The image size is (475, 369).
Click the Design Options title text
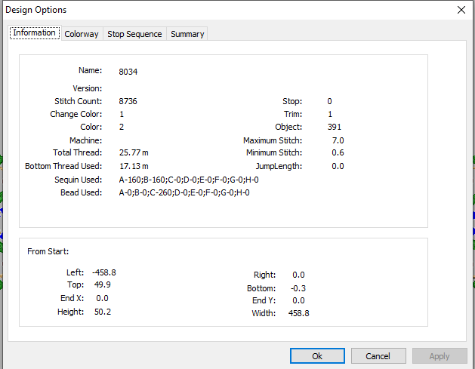36,10
